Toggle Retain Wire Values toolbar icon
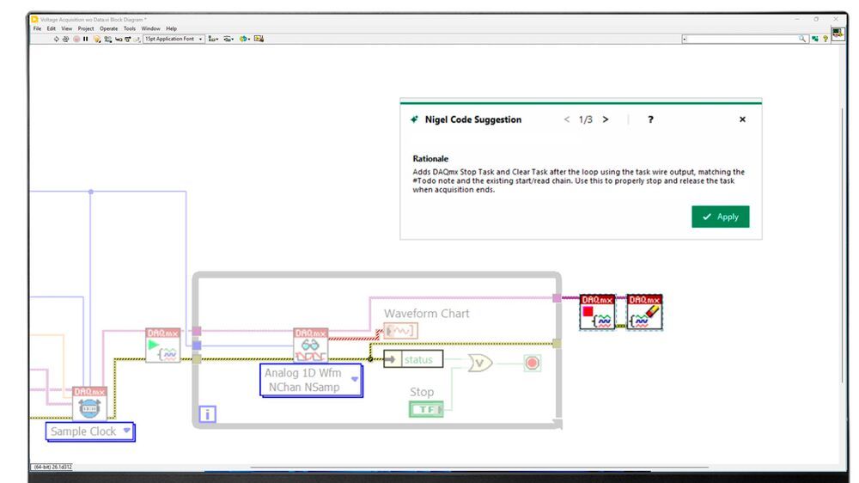 click(x=108, y=39)
